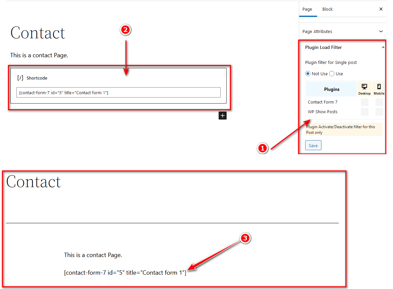Collapse the Plugin Load Filter panel
The width and height of the screenshot is (393, 289).
click(x=383, y=47)
